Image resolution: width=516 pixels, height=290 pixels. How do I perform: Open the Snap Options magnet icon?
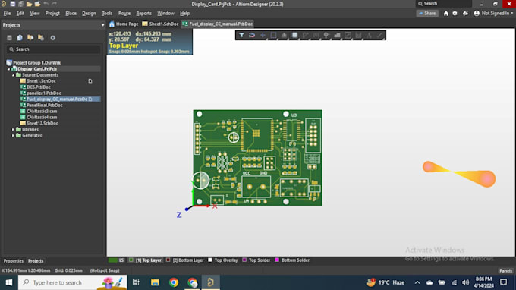252,35
